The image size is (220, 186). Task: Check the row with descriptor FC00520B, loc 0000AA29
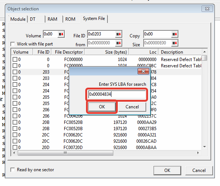tap(15, 122)
